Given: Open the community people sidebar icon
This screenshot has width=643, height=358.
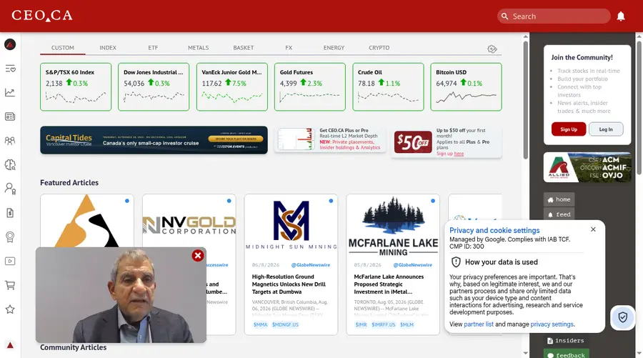Looking at the screenshot, I should 10,141.
